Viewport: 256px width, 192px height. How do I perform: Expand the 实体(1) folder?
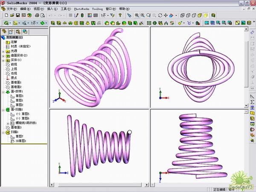click(x=3, y=60)
